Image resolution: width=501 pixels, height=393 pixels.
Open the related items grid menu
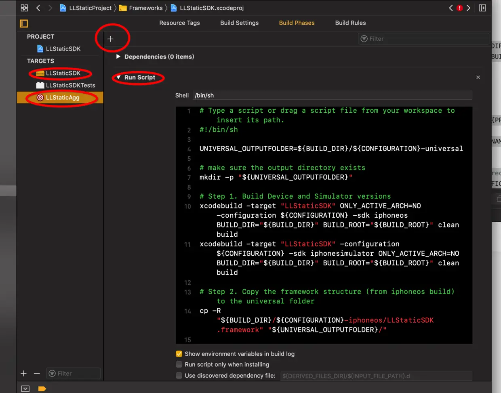[x=24, y=8]
